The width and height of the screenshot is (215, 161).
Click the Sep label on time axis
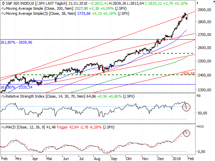(114, 159)
